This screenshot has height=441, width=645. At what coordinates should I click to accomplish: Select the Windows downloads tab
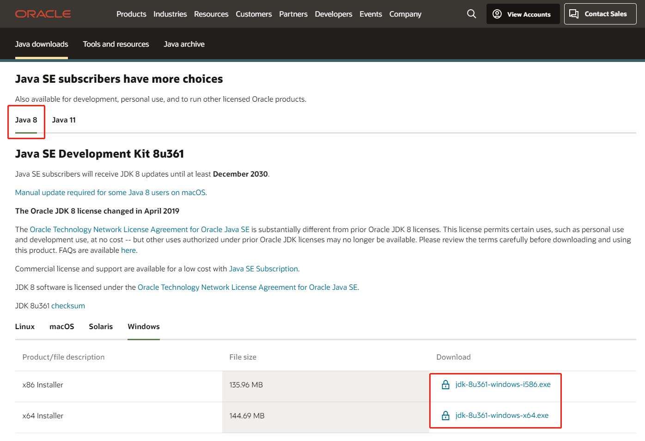(144, 326)
